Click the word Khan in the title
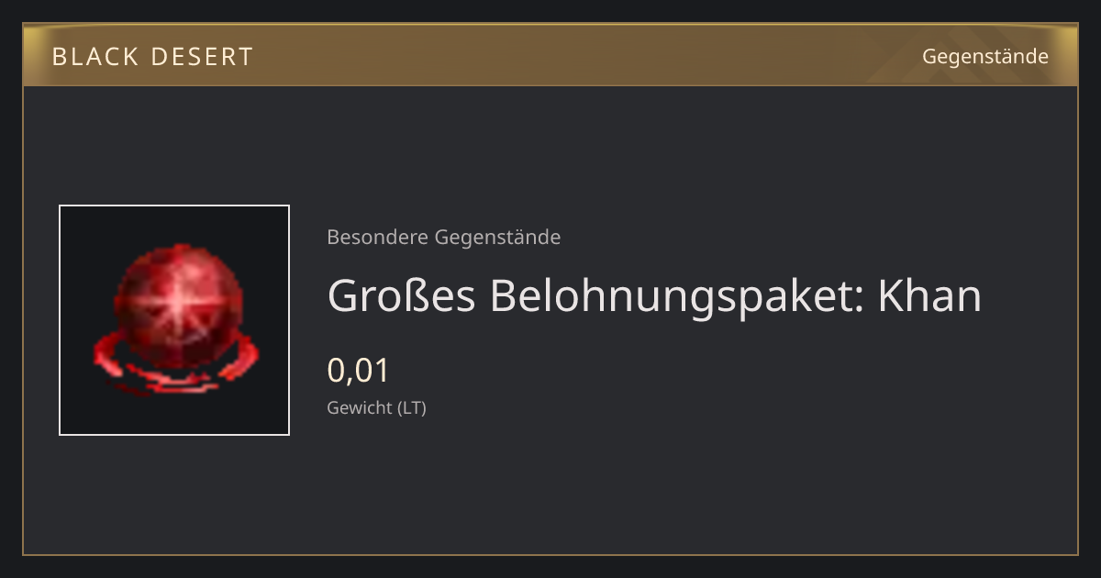 [930, 295]
